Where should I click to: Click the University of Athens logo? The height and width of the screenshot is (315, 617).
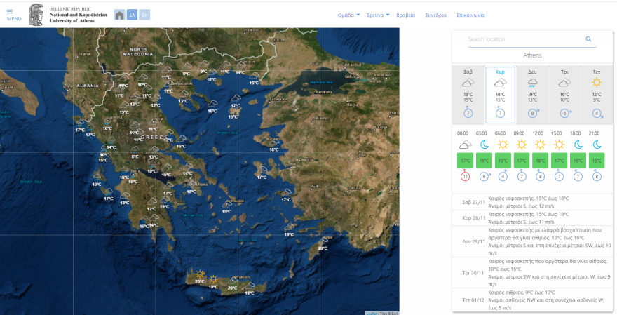(x=36, y=15)
